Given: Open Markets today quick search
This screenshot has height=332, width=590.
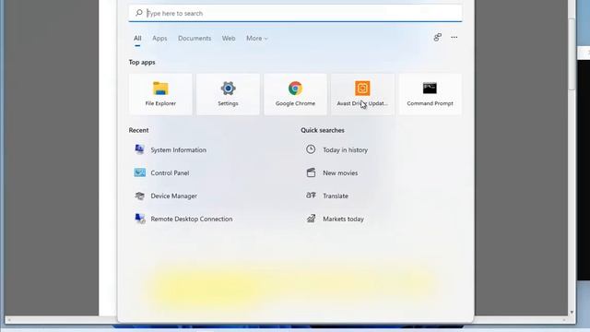Looking at the screenshot, I should (343, 219).
